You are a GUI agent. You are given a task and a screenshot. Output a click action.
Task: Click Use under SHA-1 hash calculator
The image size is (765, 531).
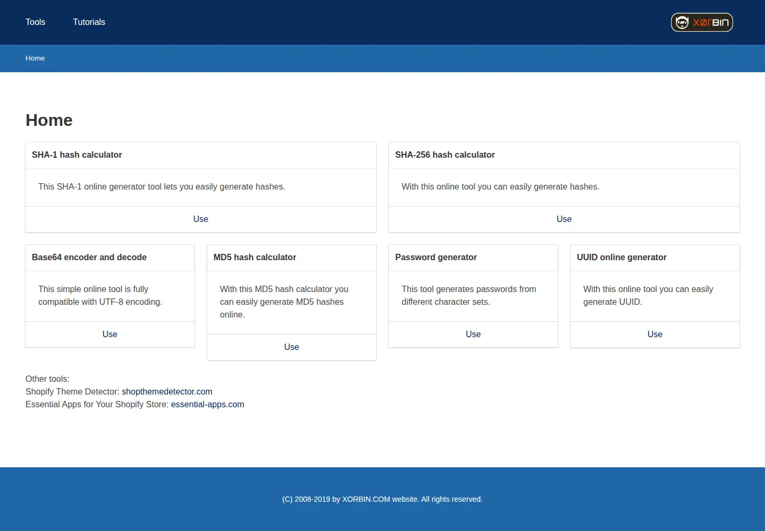[201, 219]
